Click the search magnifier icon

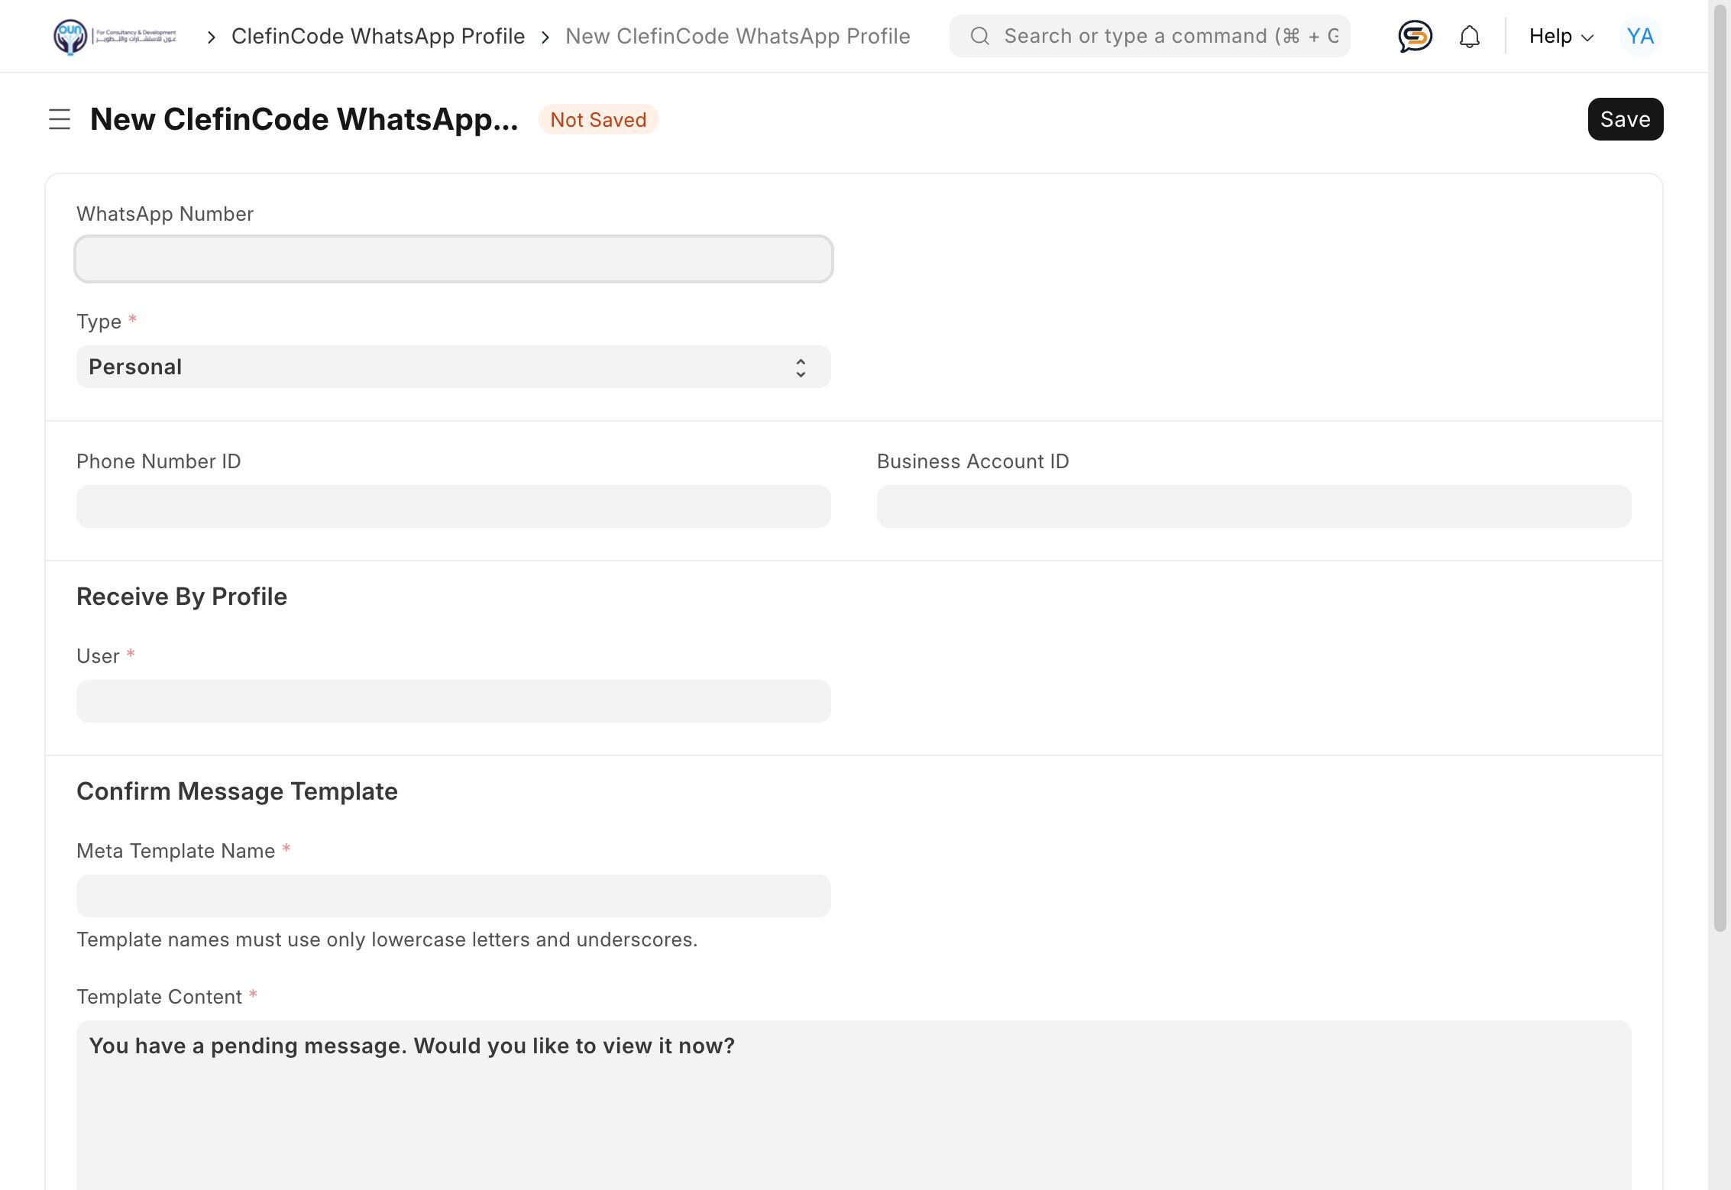pos(980,36)
